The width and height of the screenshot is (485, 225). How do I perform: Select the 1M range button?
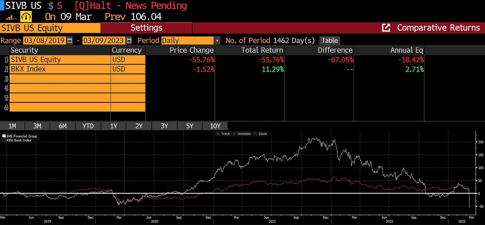pos(12,126)
